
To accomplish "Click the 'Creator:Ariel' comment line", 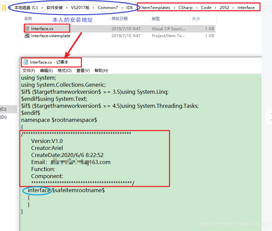I will tap(47, 148).
